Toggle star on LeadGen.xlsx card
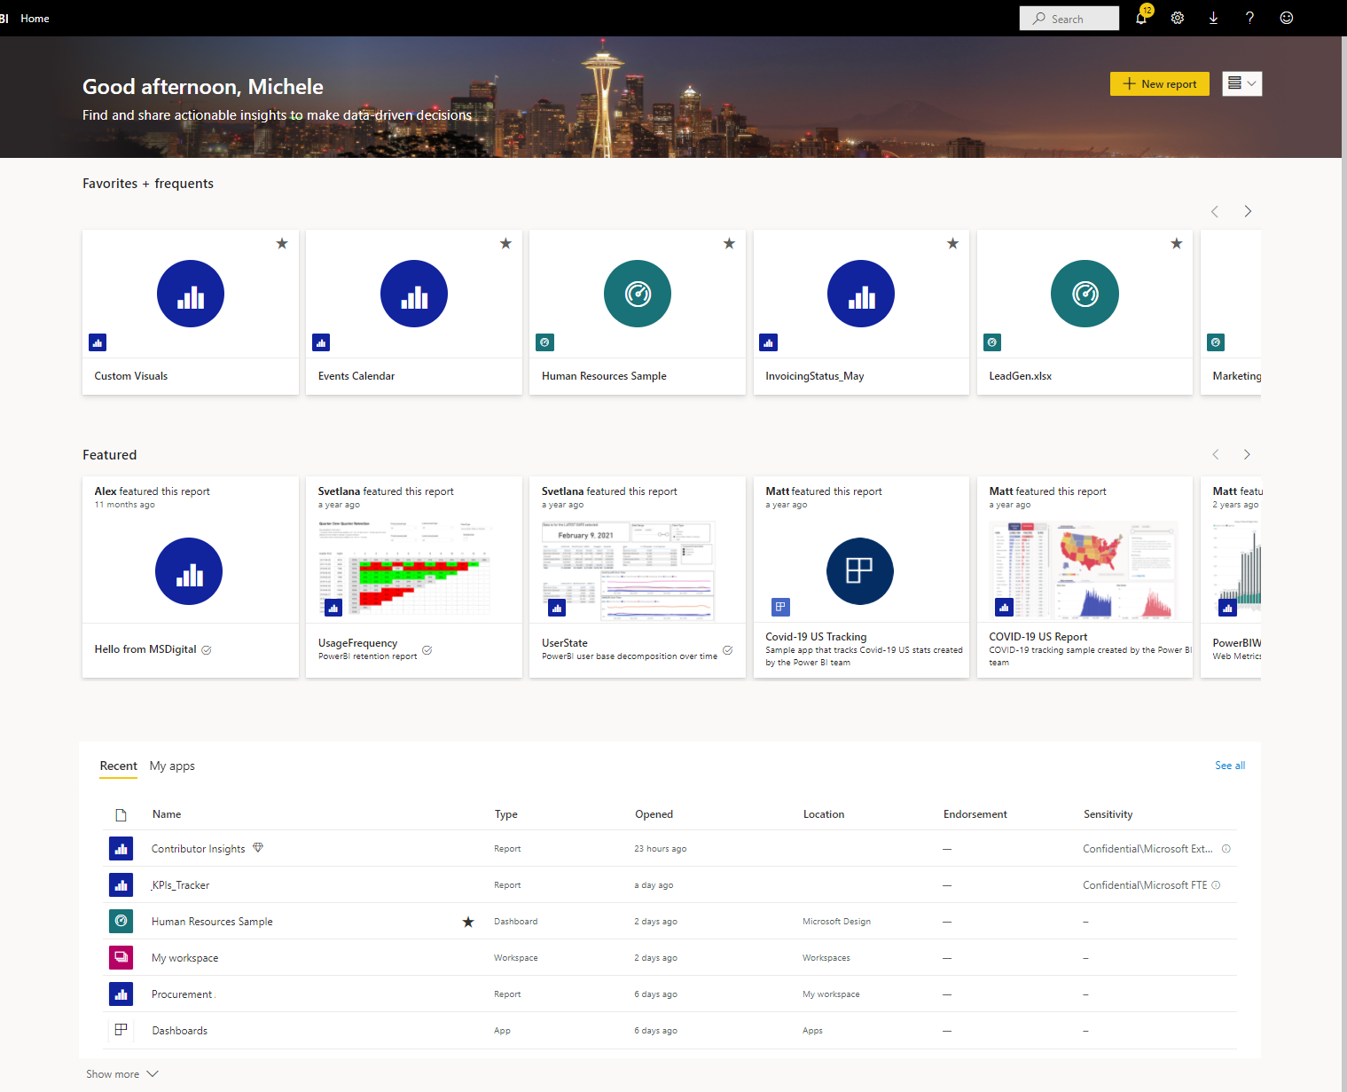 click(1177, 243)
